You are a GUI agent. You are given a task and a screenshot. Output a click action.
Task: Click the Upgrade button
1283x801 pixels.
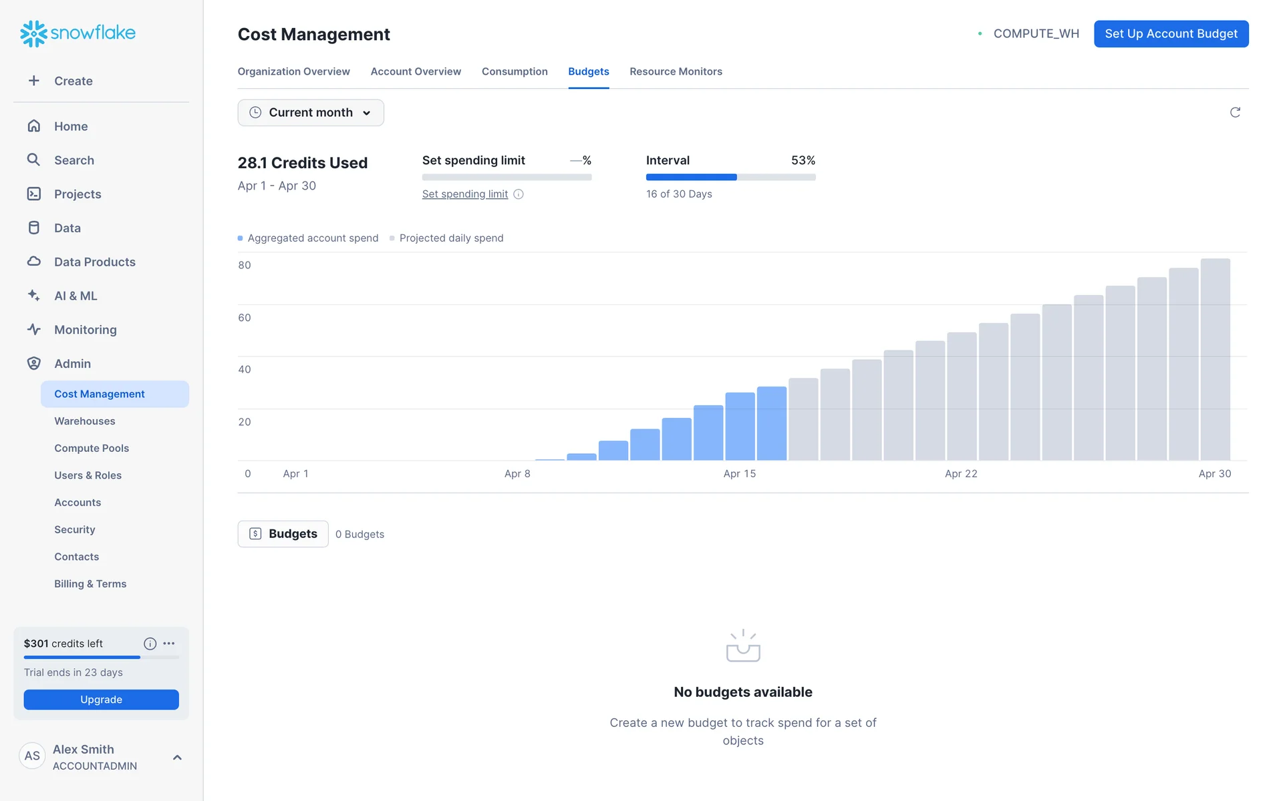[101, 700]
